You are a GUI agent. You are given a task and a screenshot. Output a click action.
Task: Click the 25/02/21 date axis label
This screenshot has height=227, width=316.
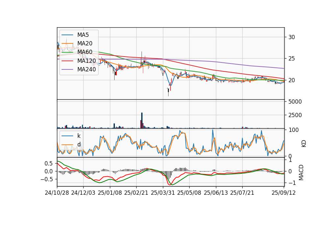click(x=136, y=193)
